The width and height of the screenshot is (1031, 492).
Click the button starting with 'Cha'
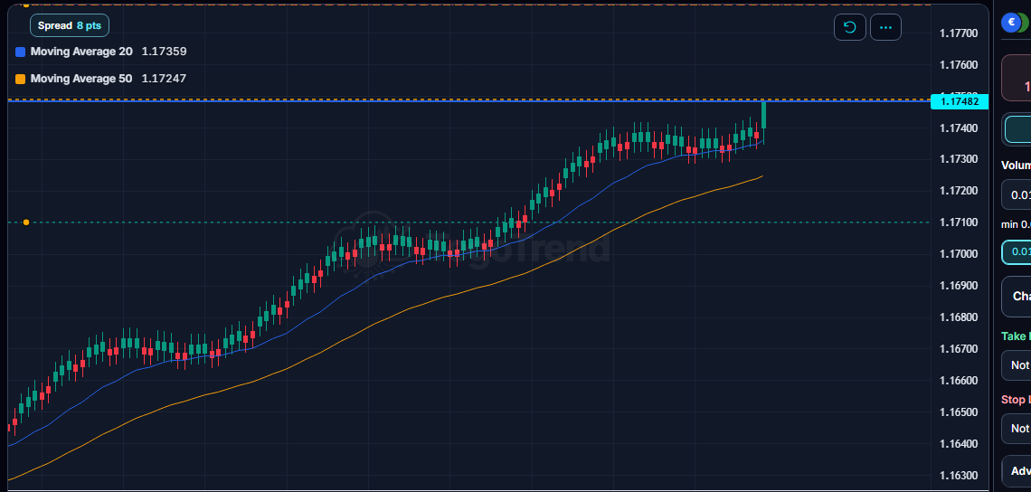(x=1017, y=297)
